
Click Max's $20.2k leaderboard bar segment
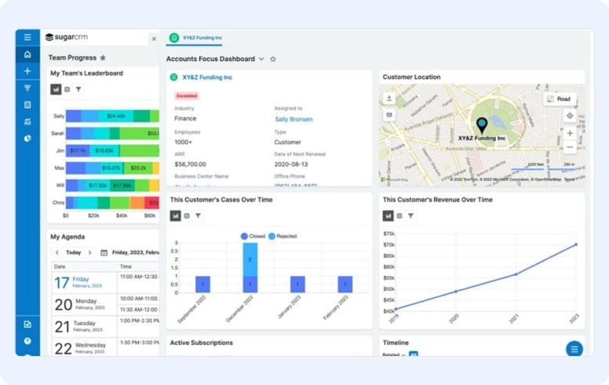138,168
